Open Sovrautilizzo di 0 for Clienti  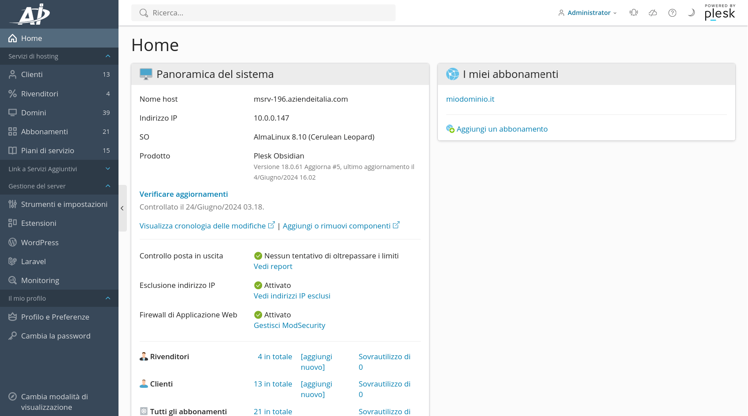[385, 389]
